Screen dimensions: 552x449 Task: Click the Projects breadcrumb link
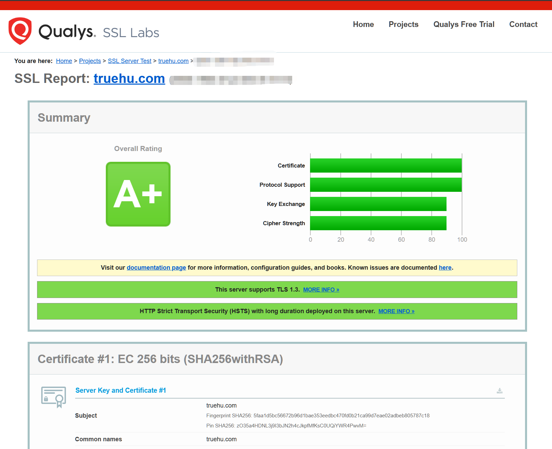90,61
